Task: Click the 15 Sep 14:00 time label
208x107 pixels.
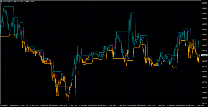Action: (x=191, y=105)
